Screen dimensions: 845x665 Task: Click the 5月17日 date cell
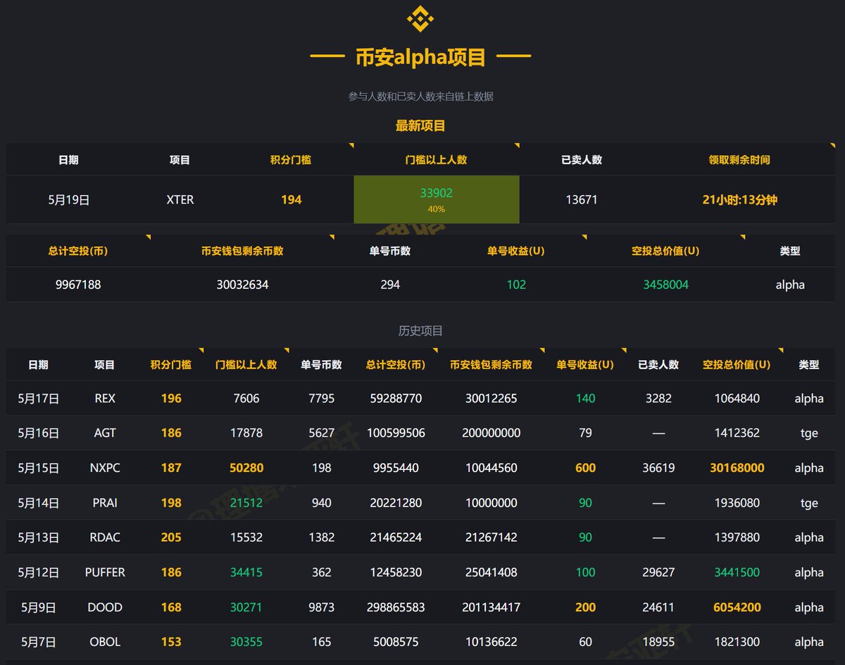click(39, 399)
